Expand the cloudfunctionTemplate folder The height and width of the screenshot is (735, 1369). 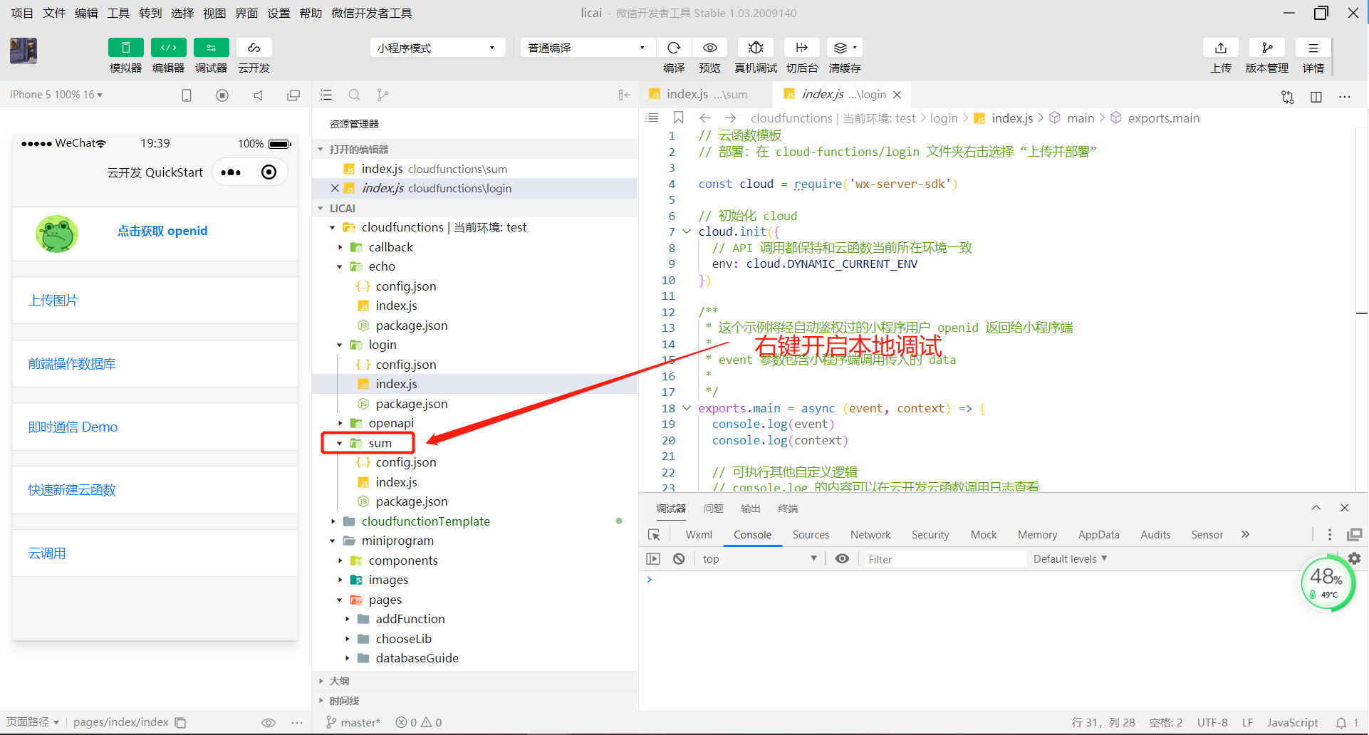tap(333, 521)
